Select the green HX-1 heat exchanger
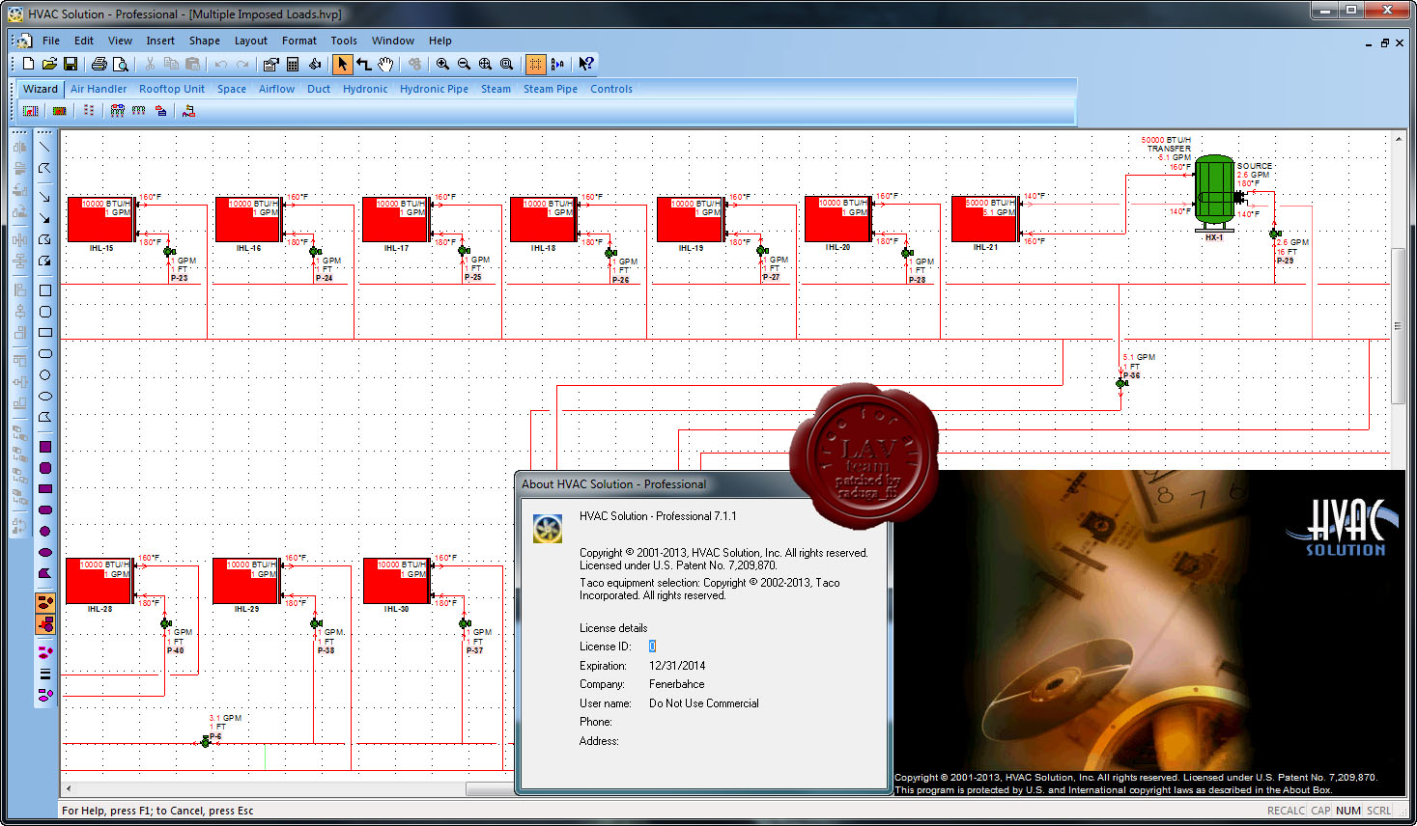 [1215, 193]
